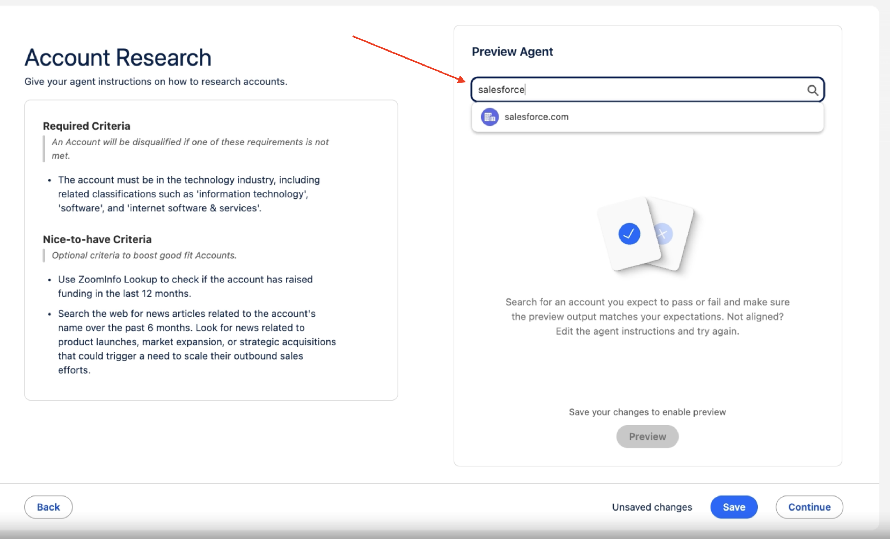This screenshot has height=539, width=890.
Task: Click the Account Research title
Action: [118, 57]
